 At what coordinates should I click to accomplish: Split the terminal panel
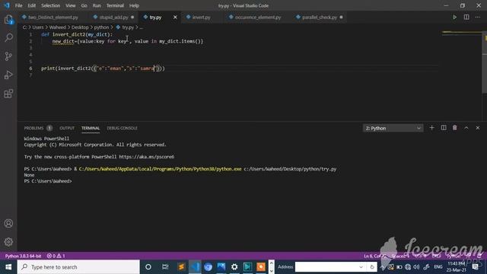(x=444, y=128)
